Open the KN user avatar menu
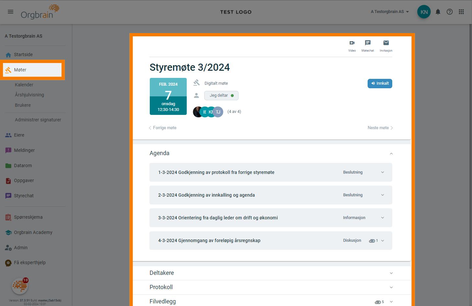This screenshot has height=306, width=472. tap(424, 12)
